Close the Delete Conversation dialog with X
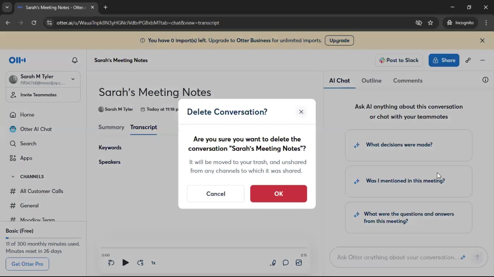The image size is (494, 277). pyautogui.click(x=301, y=112)
